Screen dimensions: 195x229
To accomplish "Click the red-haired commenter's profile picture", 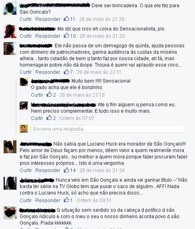I will 10,32.
